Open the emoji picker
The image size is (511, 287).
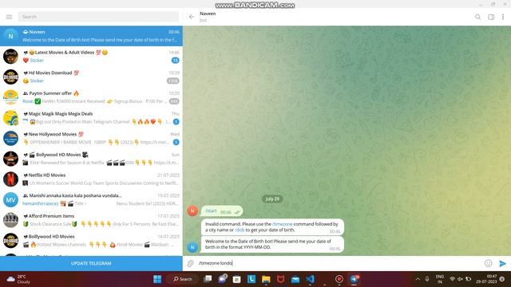(488, 263)
